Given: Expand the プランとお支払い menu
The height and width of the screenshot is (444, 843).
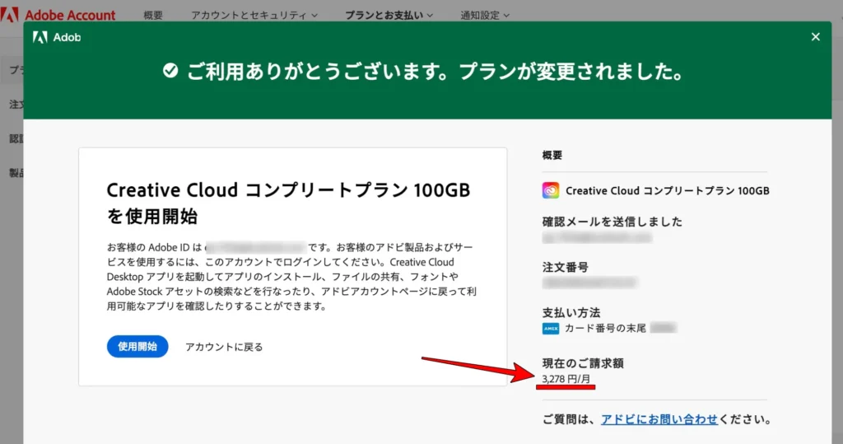Looking at the screenshot, I should pyautogui.click(x=389, y=15).
